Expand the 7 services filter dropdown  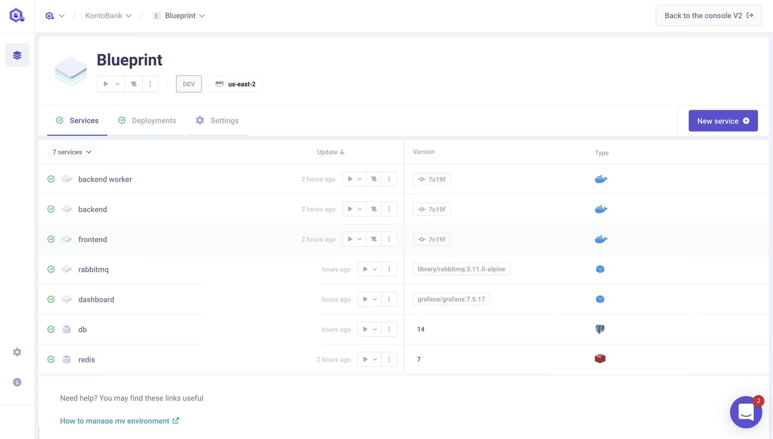point(72,152)
